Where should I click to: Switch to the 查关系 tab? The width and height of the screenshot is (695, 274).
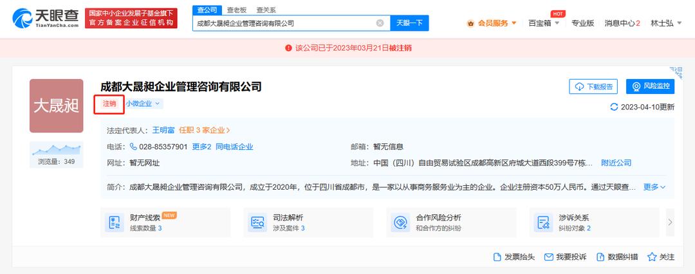[266, 10]
